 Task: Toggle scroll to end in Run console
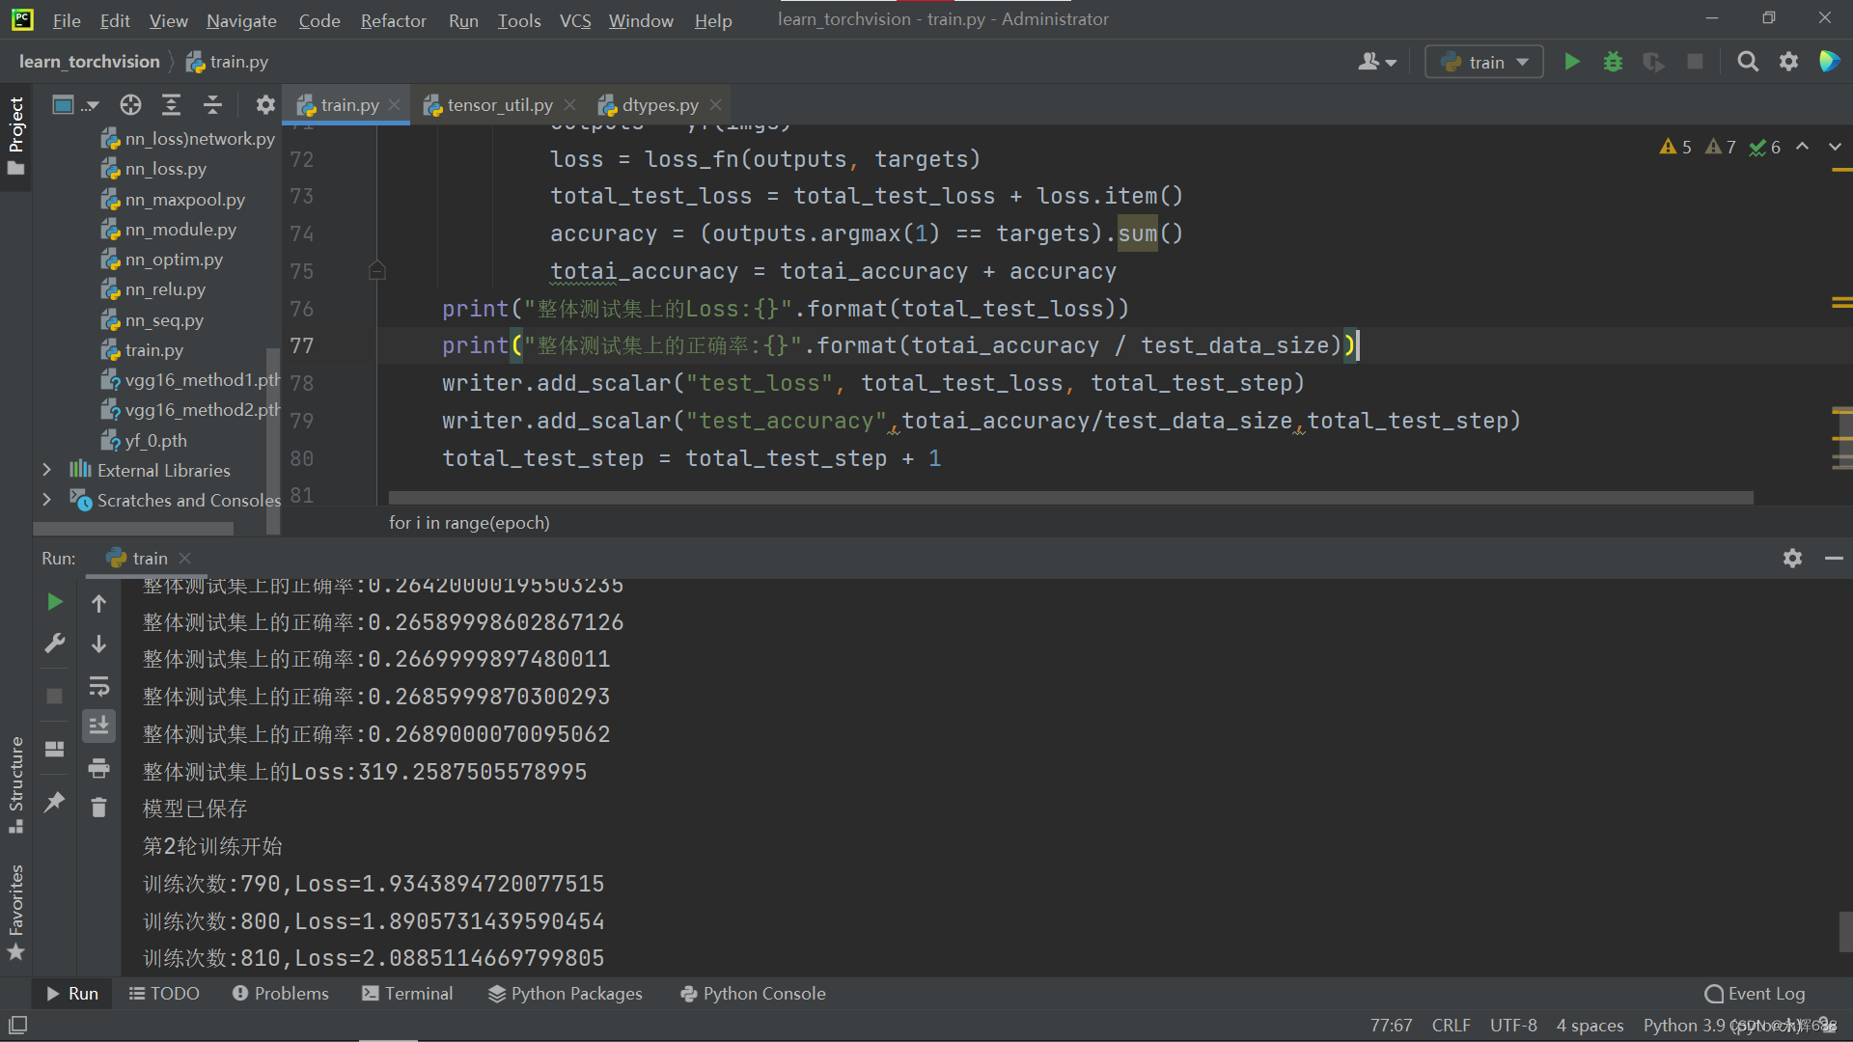tap(98, 726)
